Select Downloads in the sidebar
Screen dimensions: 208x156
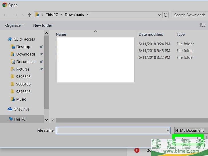[x=26, y=54]
